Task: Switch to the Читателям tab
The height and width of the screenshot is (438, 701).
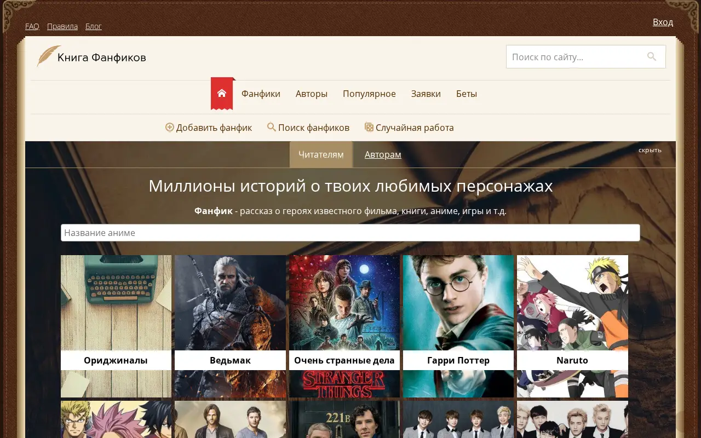Action: tap(321, 154)
